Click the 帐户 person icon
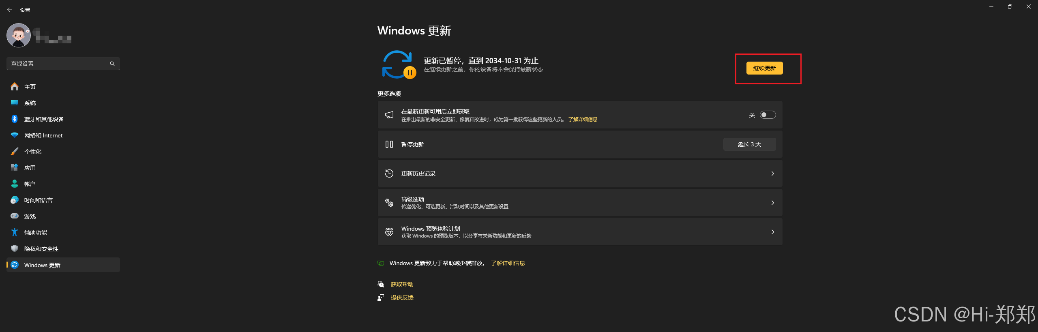Viewport: 1038px width, 332px height. pos(15,184)
